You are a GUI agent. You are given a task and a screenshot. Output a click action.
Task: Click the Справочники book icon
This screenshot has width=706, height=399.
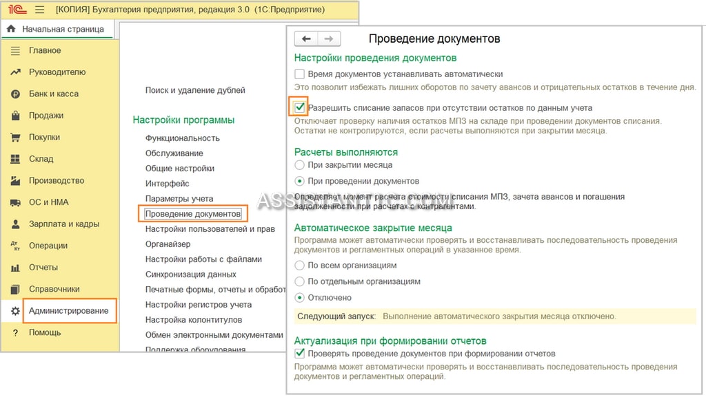[15, 289]
